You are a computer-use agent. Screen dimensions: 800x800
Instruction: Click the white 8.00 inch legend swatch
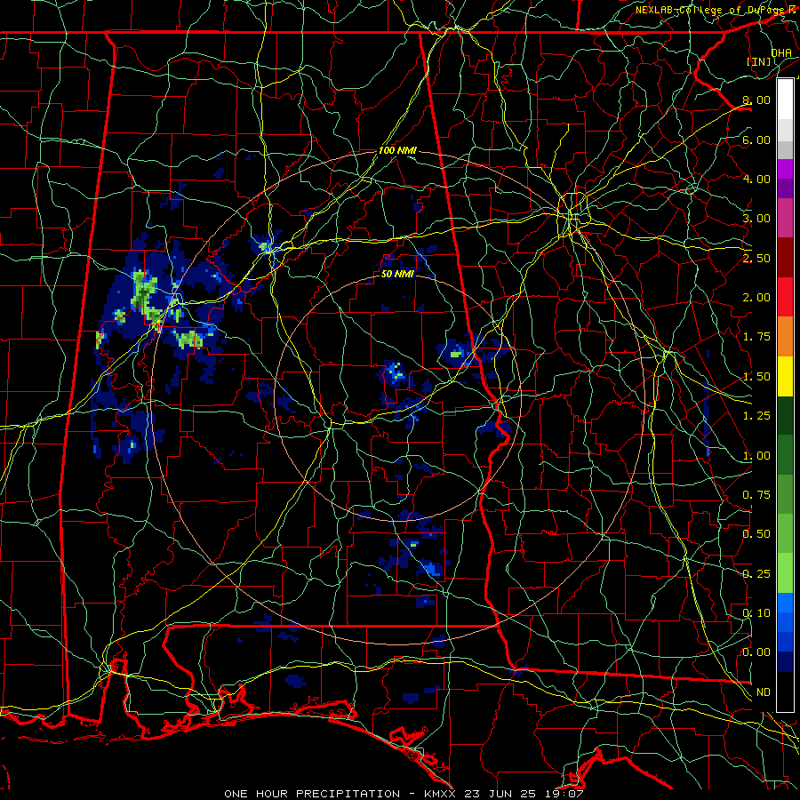785,99
